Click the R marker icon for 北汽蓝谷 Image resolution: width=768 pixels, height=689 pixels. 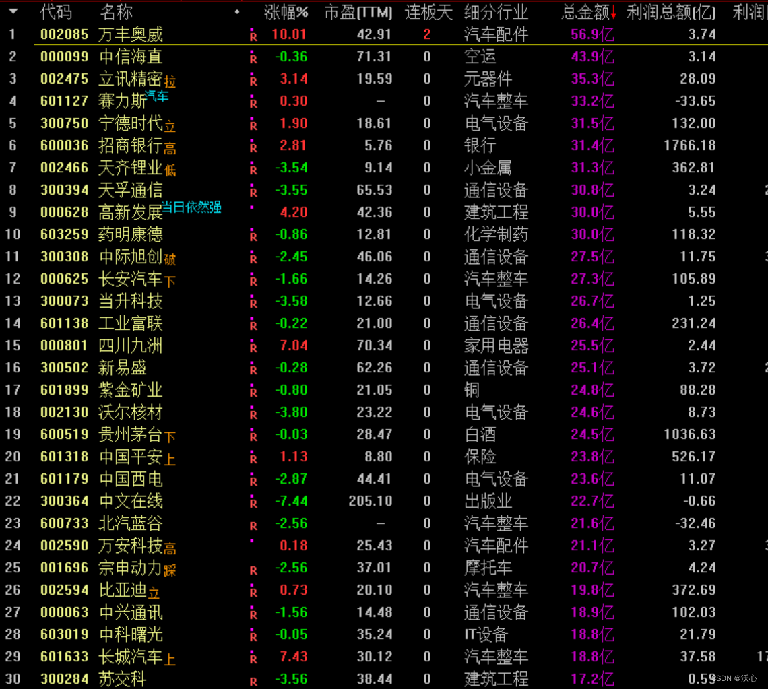click(x=253, y=525)
